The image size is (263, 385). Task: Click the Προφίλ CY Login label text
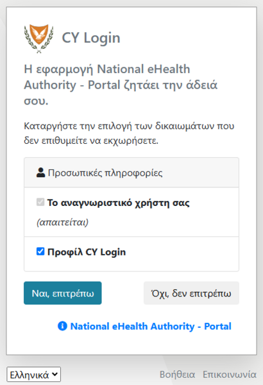point(87,252)
